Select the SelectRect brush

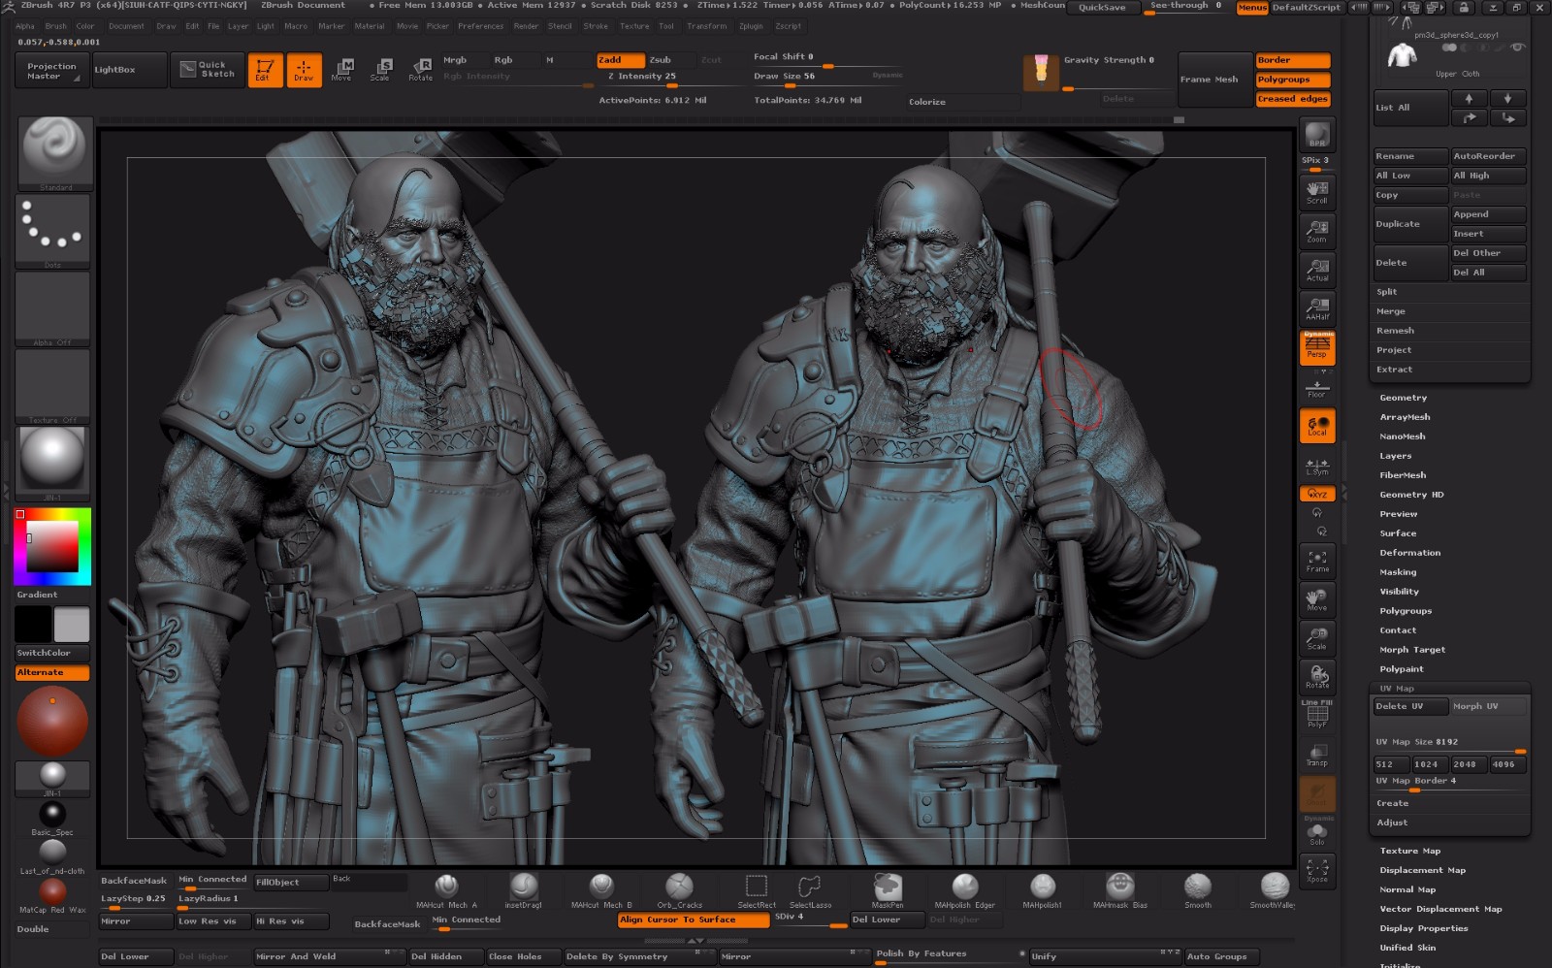[x=757, y=890]
